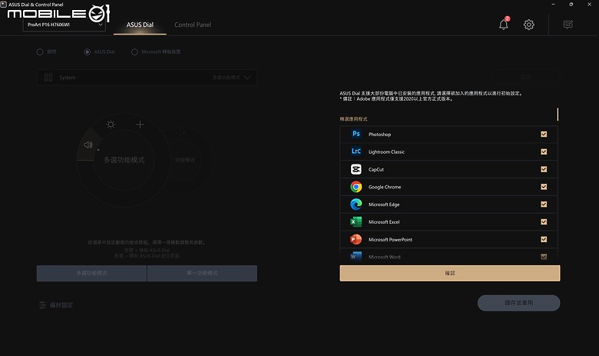This screenshot has height=356, width=599.
Task: Open settings gear icon
Action: [528, 25]
